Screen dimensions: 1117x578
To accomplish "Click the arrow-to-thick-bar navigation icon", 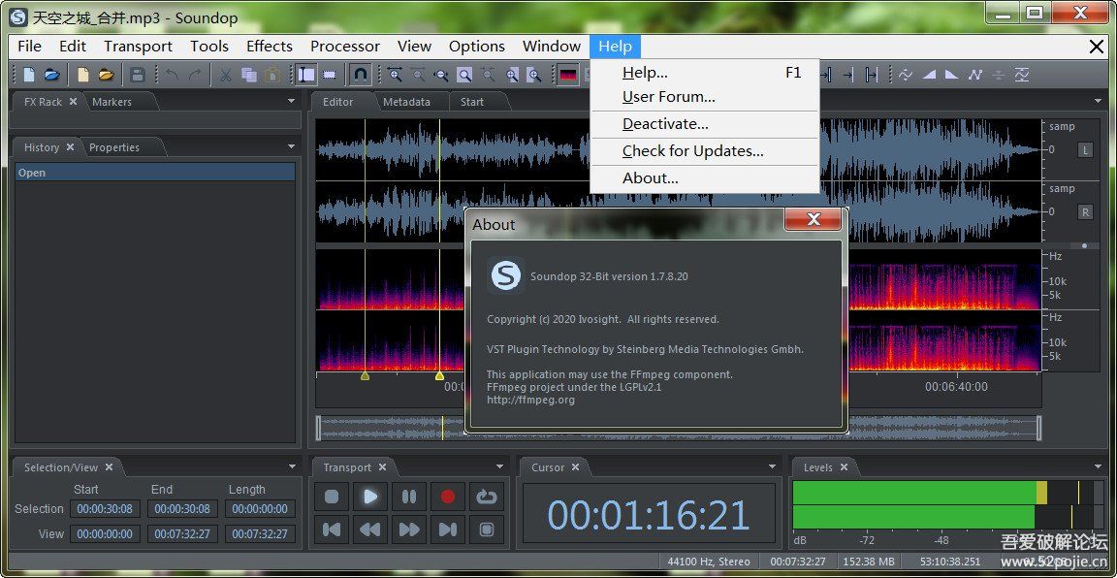I will point(826,74).
